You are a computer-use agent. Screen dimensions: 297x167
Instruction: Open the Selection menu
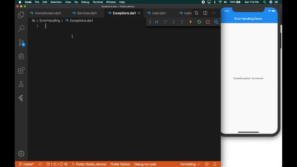pos(56,2)
